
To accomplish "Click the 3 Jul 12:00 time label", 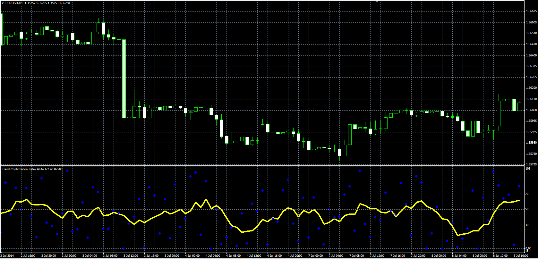I will [x=131, y=256].
